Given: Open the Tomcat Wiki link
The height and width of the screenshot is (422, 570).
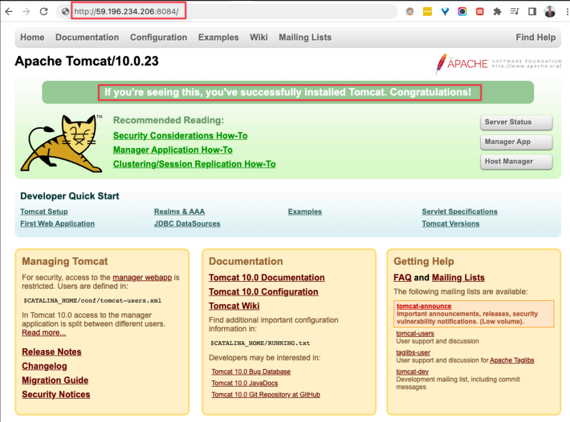Looking at the screenshot, I should click(234, 306).
